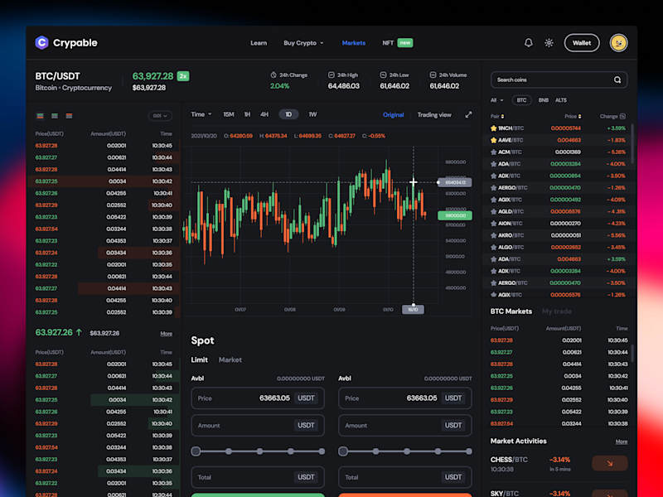The width and height of the screenshot is (663, 497).
Task: Switch to the Original chart view
Action: [393, 114]
